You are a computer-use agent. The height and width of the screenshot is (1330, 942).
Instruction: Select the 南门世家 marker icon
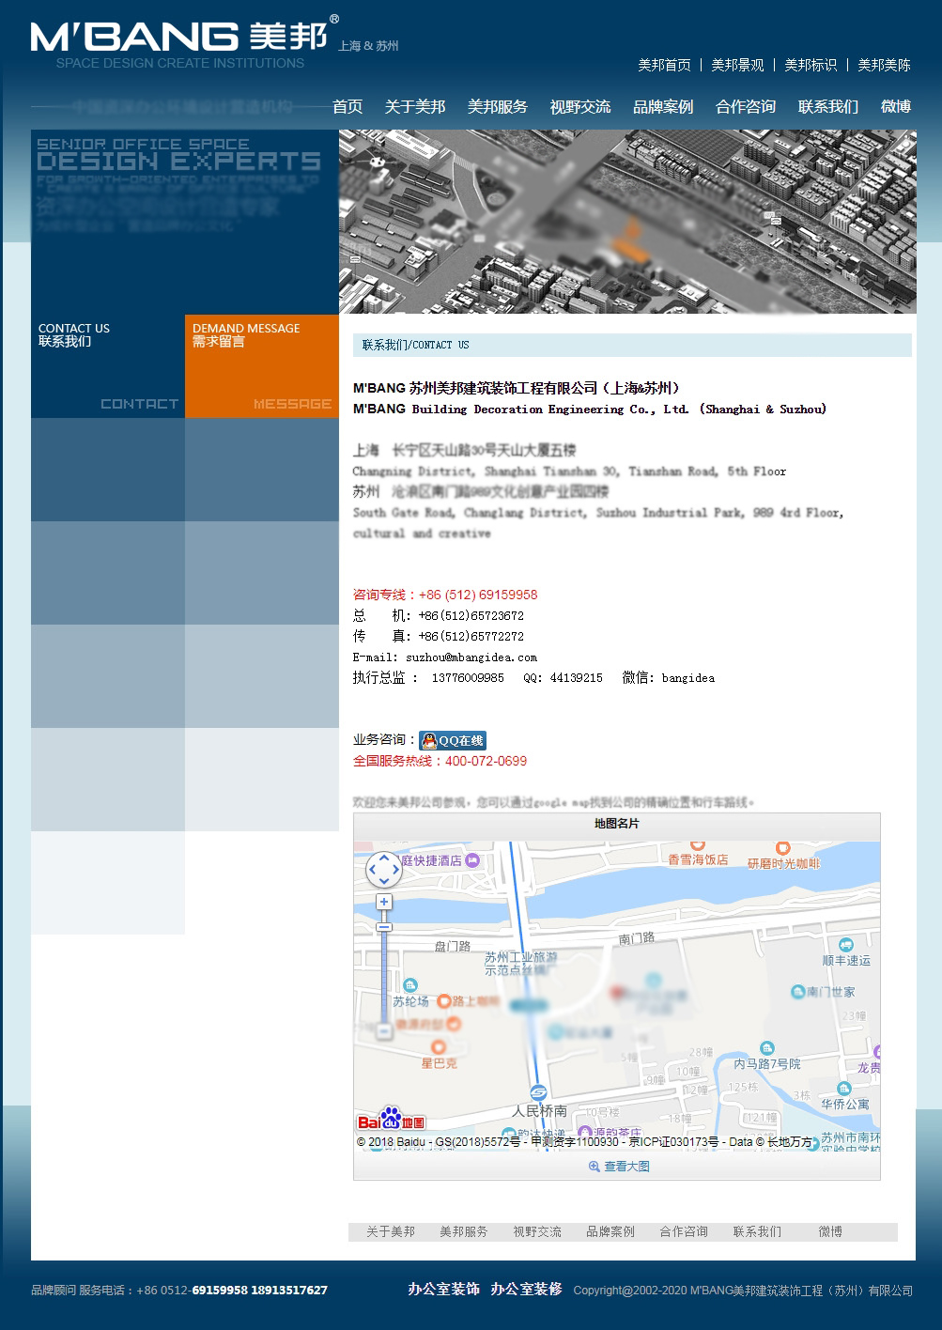click(798, 992)
